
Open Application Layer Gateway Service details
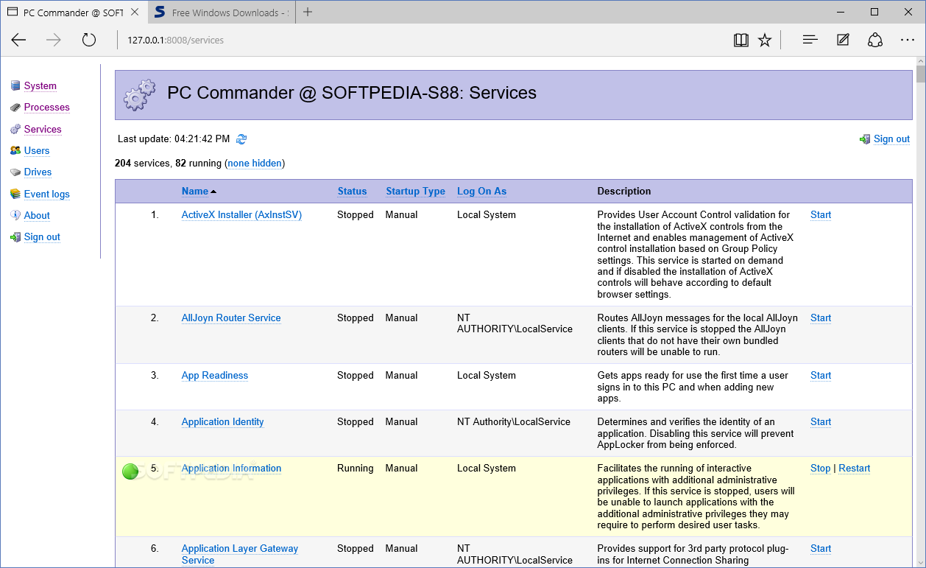(240, 554)
